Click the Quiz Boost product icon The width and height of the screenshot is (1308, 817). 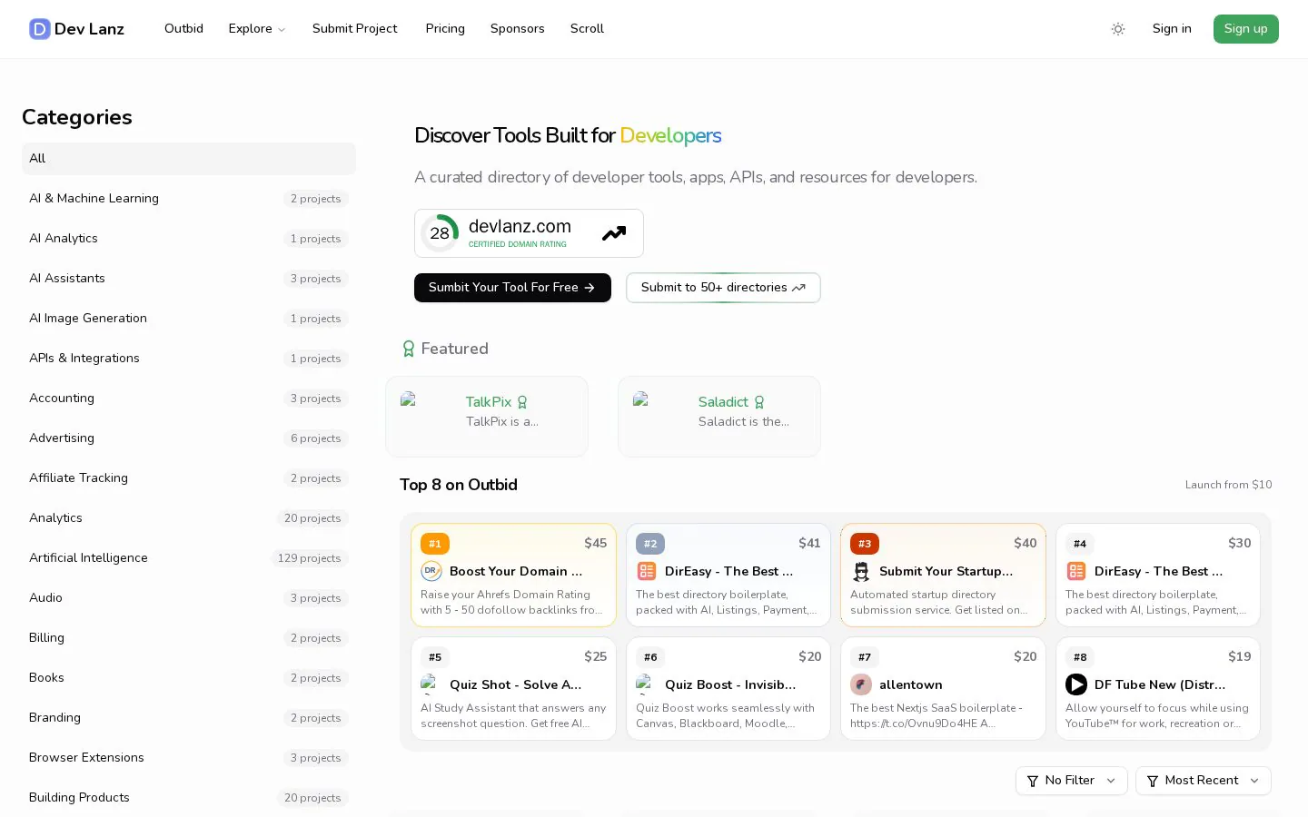[647, 684]
